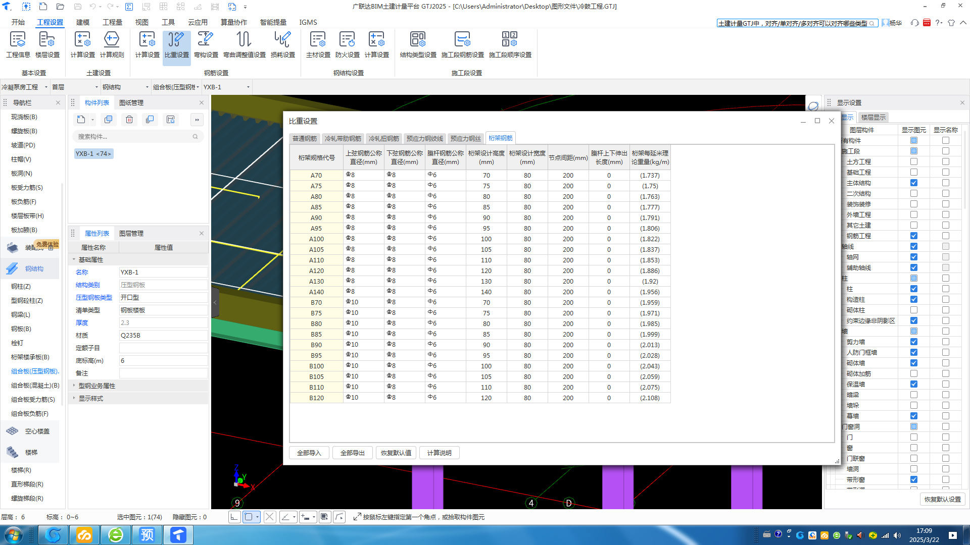Click delete trash icon in 构件列表
This screenshot has height=545, width=970.
coord(129,120)
